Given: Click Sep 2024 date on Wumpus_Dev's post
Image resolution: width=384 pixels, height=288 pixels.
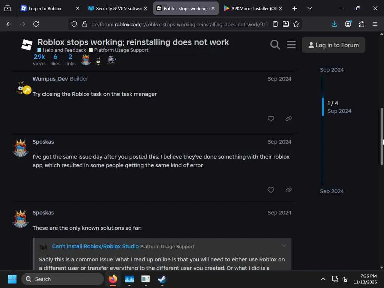Looking at the screenshot, I should (279, 79).
